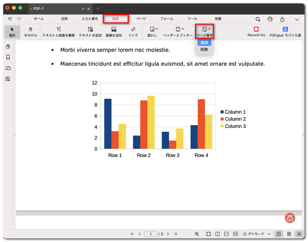Image resolution: width=308 pixels, height=242 pixels.
Task: Select the hand (手のひら) tool
Action: pyautogui.click(x=31, y=32)
